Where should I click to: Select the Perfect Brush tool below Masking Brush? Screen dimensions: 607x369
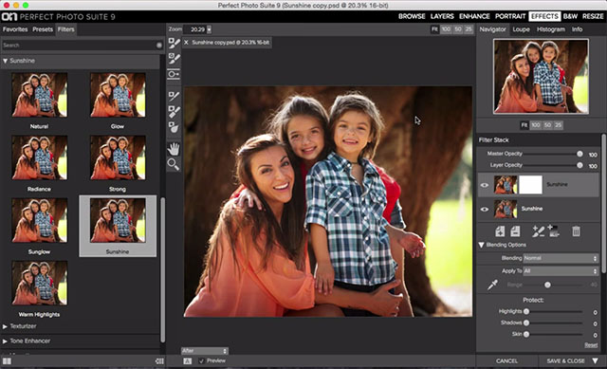pyautogui.click(x=174, y=59)
